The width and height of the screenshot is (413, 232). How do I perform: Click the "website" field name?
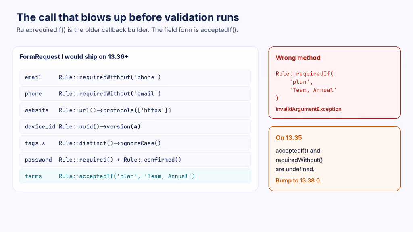point(37,110)
